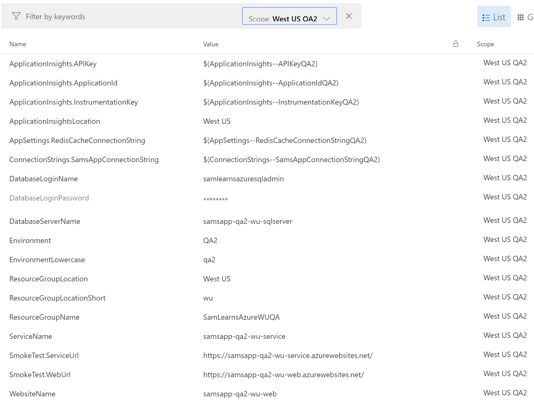Select the DatabaseLoginPassword variable row
This screenshot has width=534, height=415.
tap(49, 198)
